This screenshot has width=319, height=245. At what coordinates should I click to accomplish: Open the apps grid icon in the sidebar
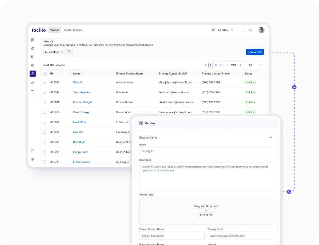pos(33,151)
